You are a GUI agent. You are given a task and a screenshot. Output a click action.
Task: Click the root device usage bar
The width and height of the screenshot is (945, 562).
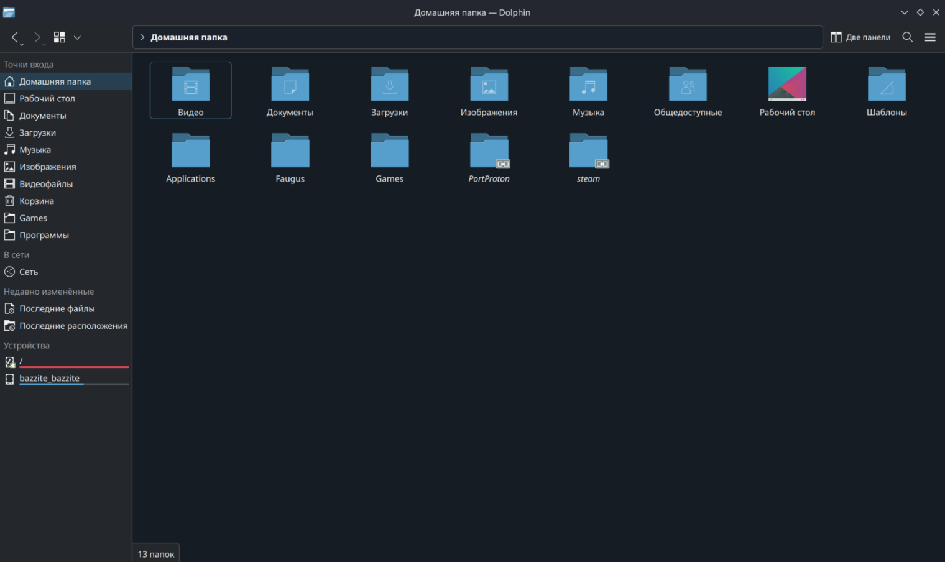click(x=74, y=367)
